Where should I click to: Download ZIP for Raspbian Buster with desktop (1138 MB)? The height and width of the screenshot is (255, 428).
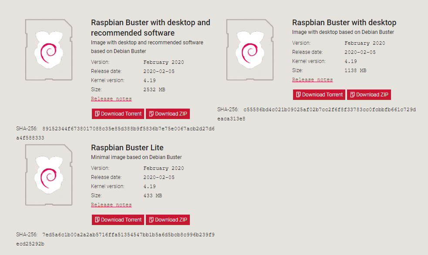coord(369,95)
